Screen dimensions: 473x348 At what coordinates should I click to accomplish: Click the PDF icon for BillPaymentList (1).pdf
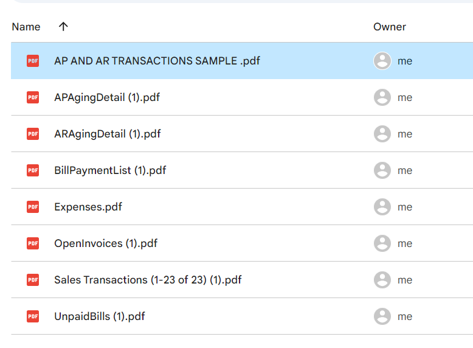(33, 170)
